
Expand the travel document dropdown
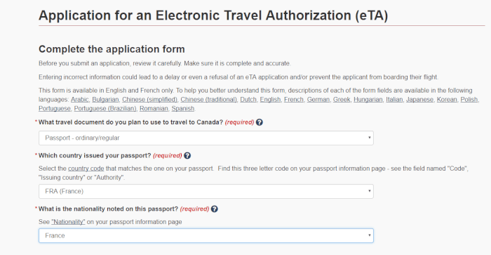pyautogui.click(x=206, y=138)
